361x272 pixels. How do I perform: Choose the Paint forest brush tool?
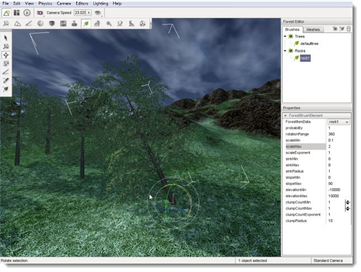(x=6, y=72)
